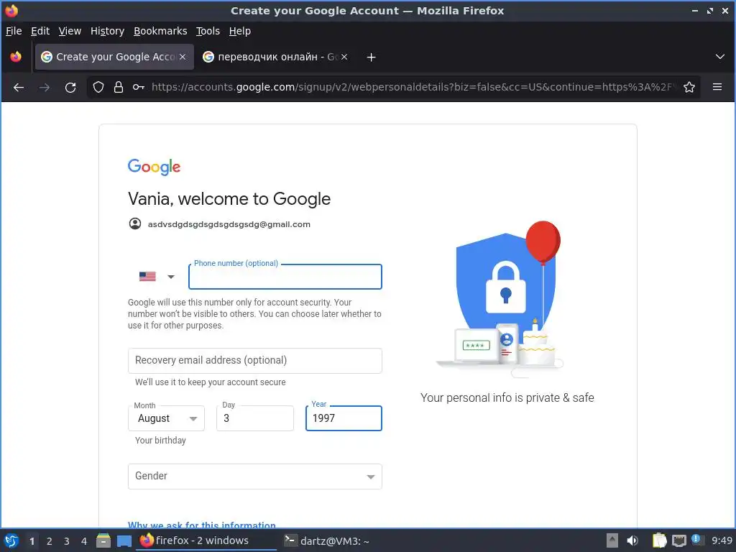Click the clipboard manager tray icon
736x552 pixels.
660,540
